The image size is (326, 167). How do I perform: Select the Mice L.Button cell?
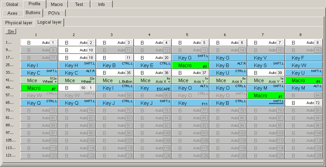click(x=114, y=81)
